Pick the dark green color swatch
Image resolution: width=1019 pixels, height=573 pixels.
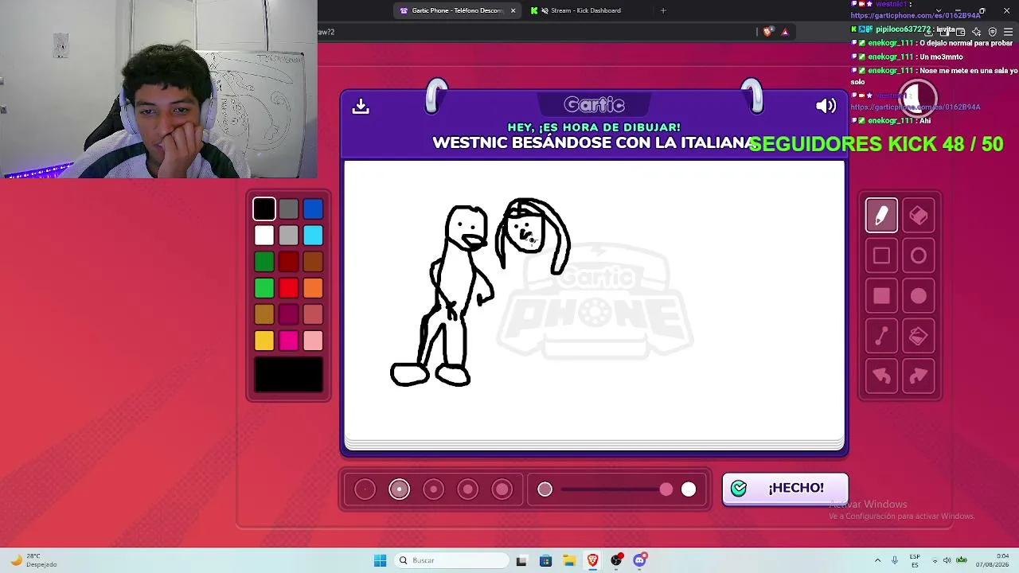pyautogui.click(x=264, y=262)
